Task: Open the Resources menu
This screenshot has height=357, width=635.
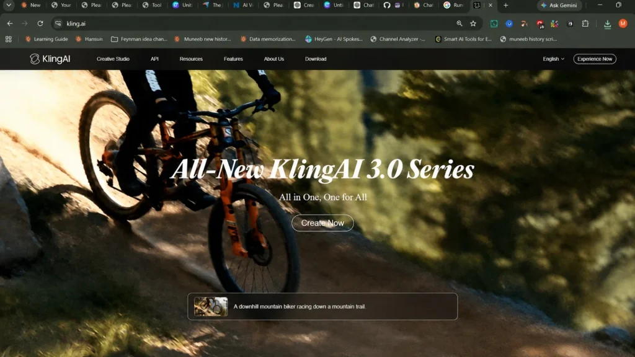Action: [x=191, y=59]
